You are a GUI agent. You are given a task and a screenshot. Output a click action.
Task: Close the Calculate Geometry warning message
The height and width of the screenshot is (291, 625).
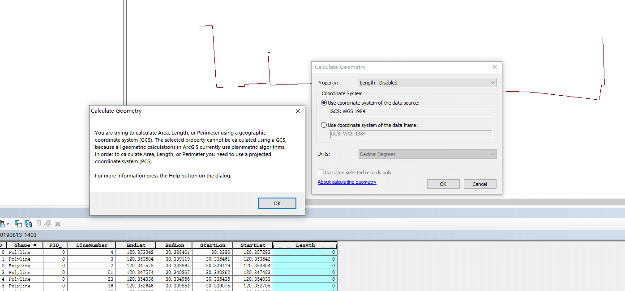298,111
